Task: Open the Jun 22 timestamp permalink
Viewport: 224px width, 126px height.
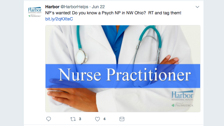Action: pyautogui.click(x=98, y=7)
